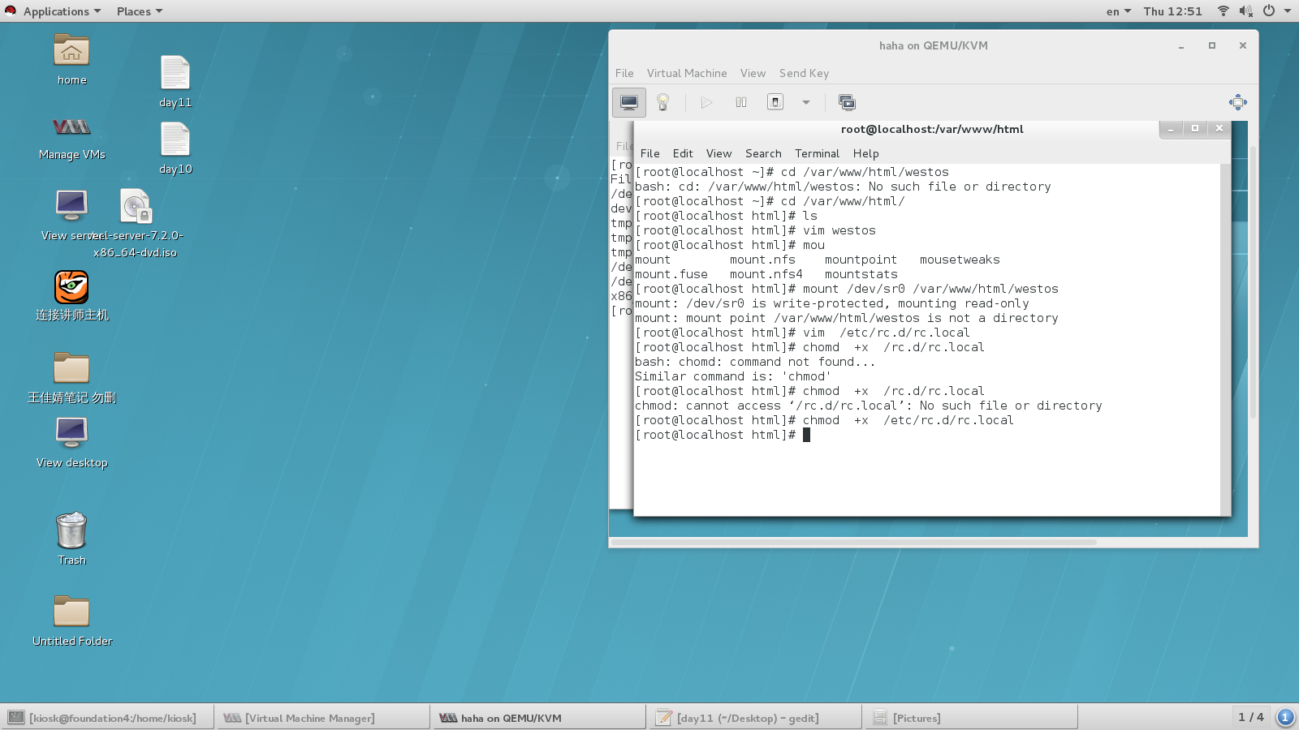1299x730 pixels.
Task: Select the day10 file icon
Action: pos(175,148)
